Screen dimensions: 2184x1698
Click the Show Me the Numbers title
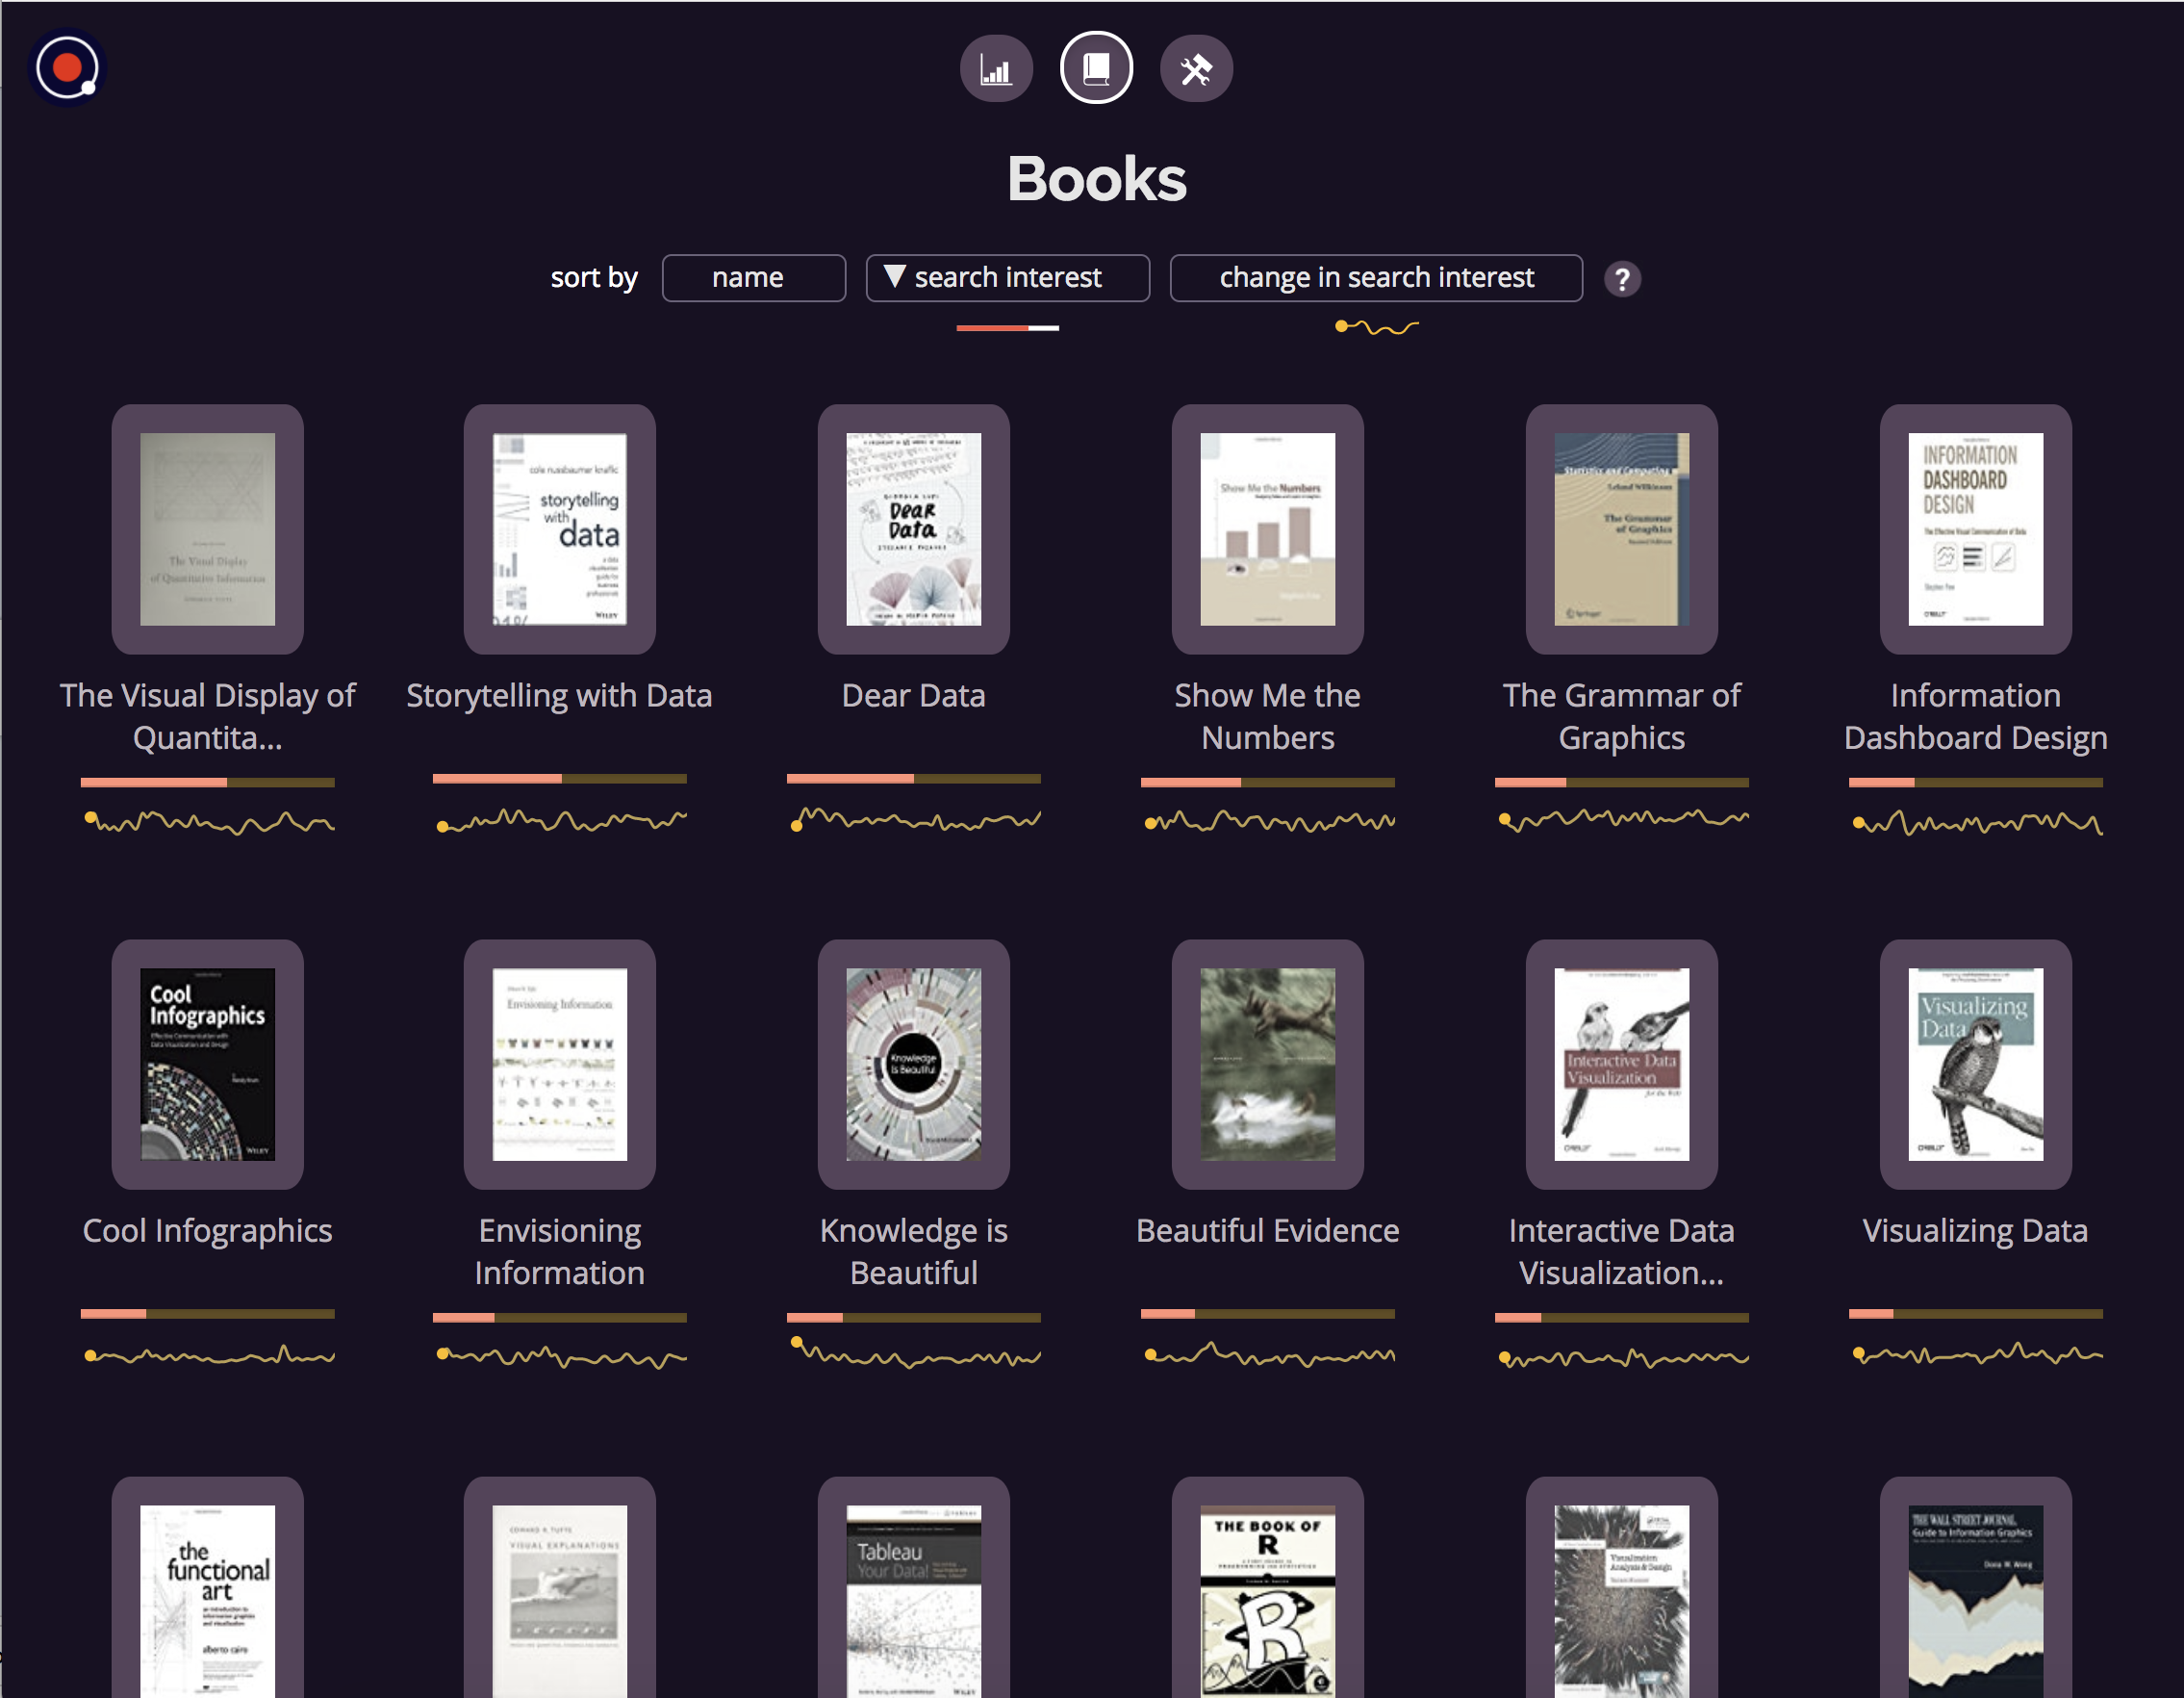(x=1267, y=716)
